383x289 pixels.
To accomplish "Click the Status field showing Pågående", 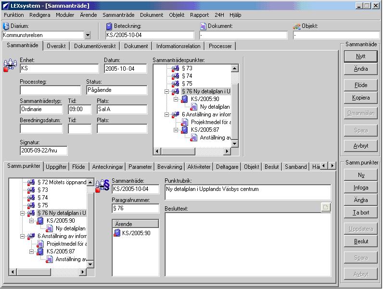I will [117, 90].
